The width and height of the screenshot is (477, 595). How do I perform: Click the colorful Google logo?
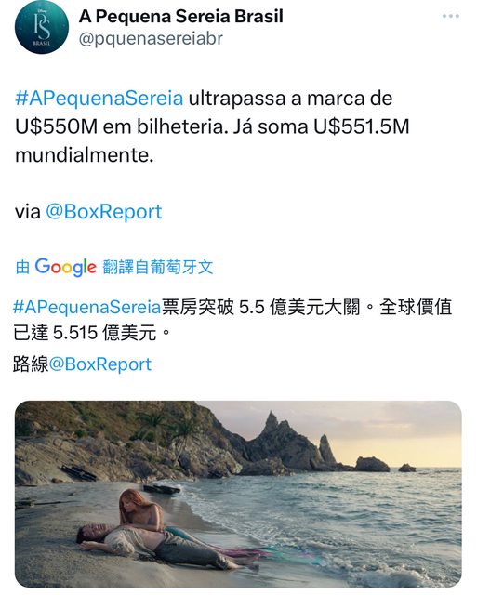point(66,267)
